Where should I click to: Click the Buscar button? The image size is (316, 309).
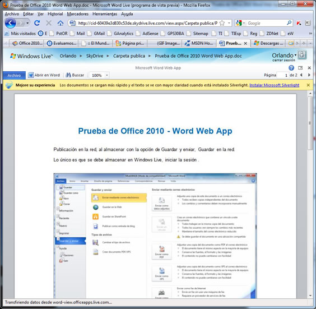coord(75,75)
